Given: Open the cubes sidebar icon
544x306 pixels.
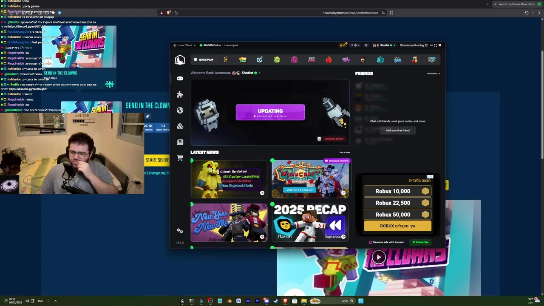Looking at the screenshot, I should (x=180, y=126).
